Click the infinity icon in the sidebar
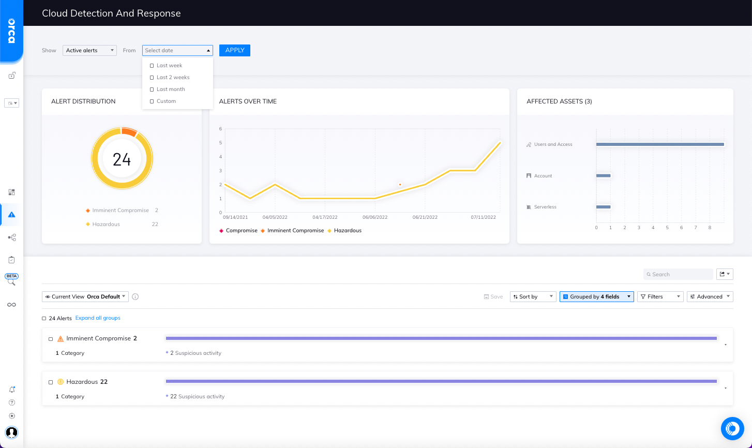 (x=11, y=304)
